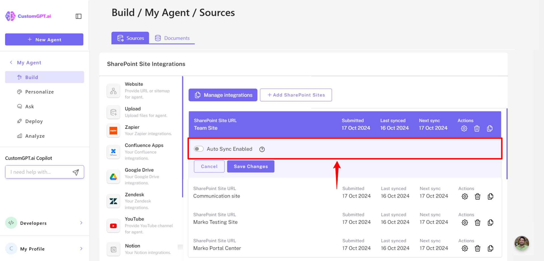Send the Copilot message arrow icon
544x261 pixels.
click(76, 172)
